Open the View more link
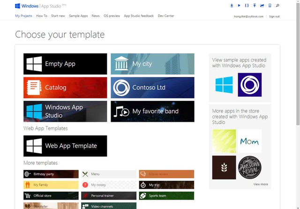The height and width of the screenshot is (209, 300). coord(261,184)
